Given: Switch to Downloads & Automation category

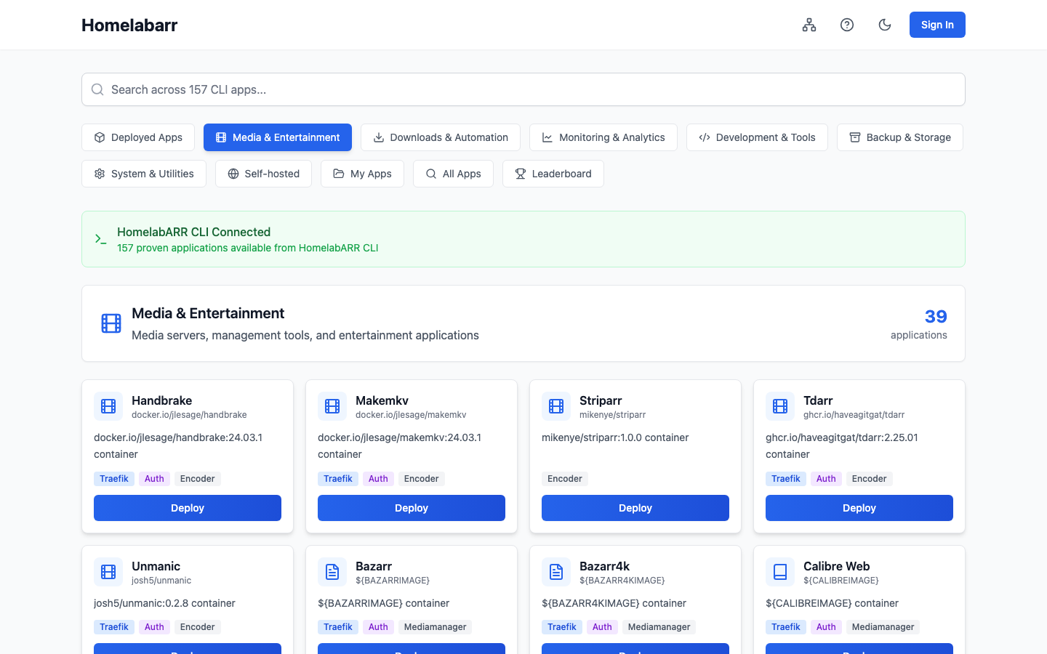Looking at the screenshot, I should pyautogui.click(x=441, y=137).
